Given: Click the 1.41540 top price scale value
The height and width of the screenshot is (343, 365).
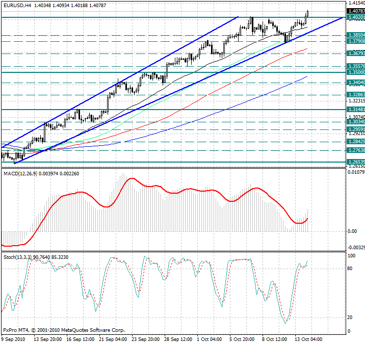Looking at the screenshot, I should point(357,3).
